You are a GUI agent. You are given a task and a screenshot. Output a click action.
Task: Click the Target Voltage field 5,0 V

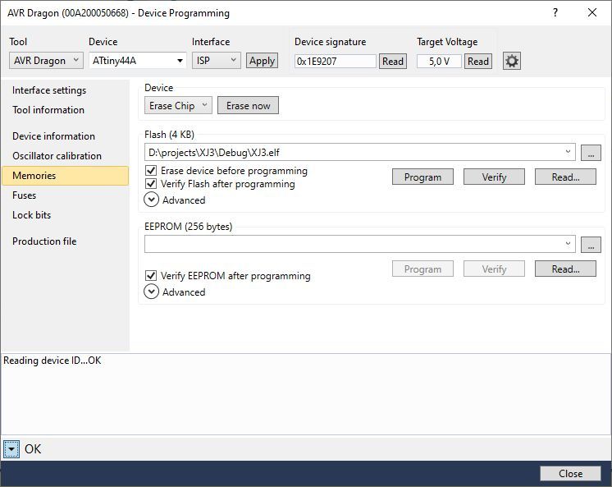(x=439, y=62)
